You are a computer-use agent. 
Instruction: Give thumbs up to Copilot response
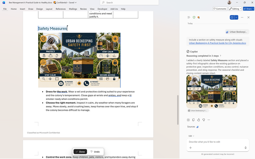pos(199,120)
